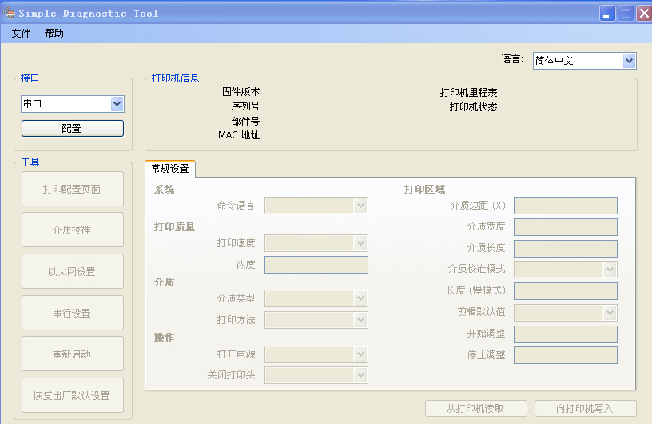Click the 浓度 input field
The image size is (652, 424).
316,265
